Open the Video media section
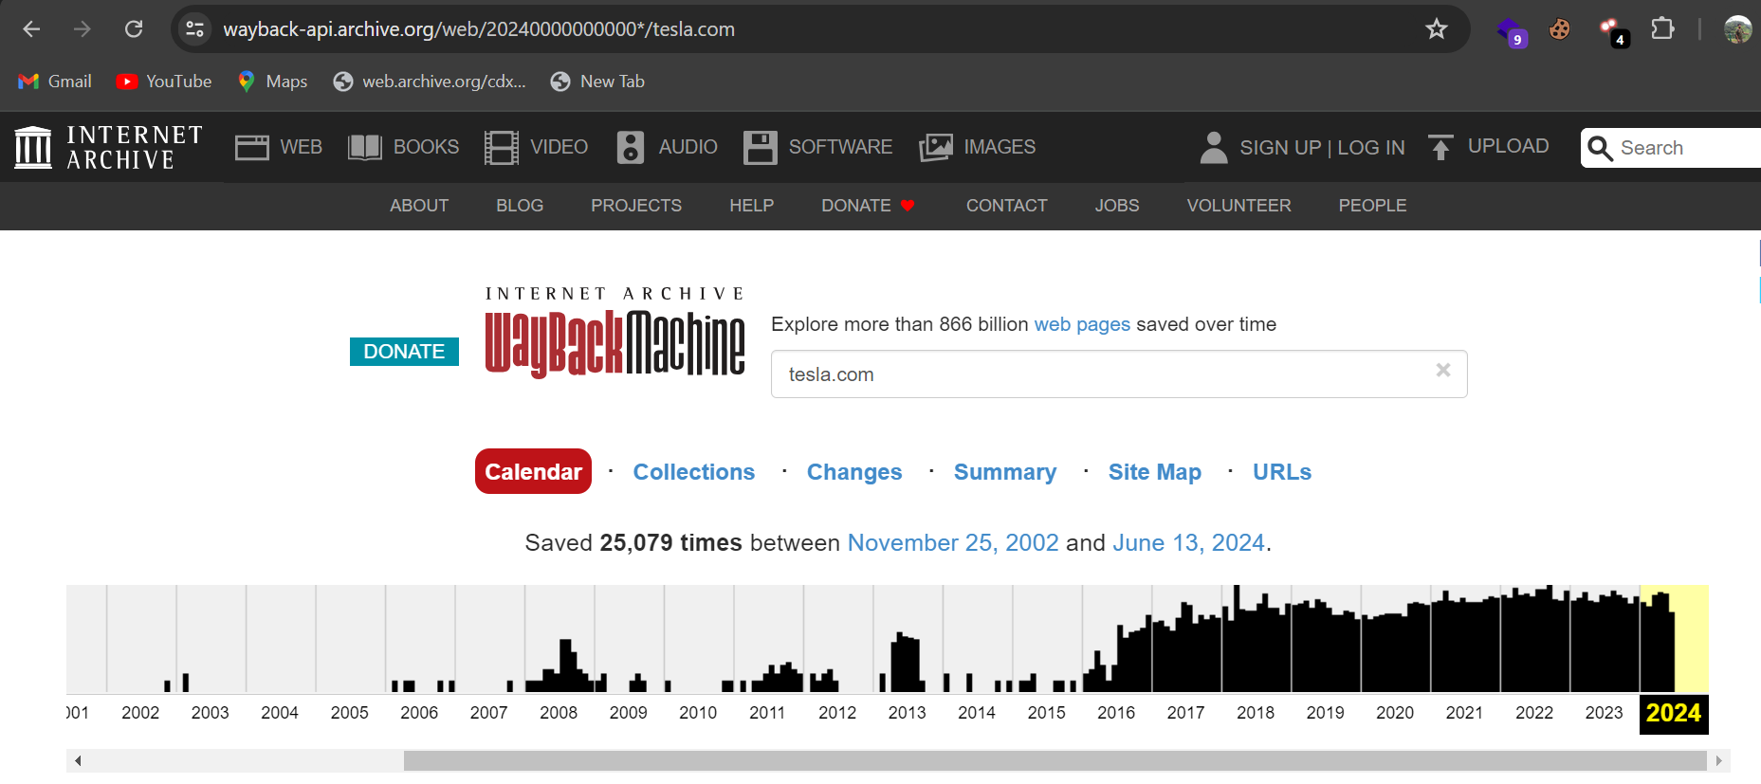Screen dimensions: 1761x784 point(536,147)
